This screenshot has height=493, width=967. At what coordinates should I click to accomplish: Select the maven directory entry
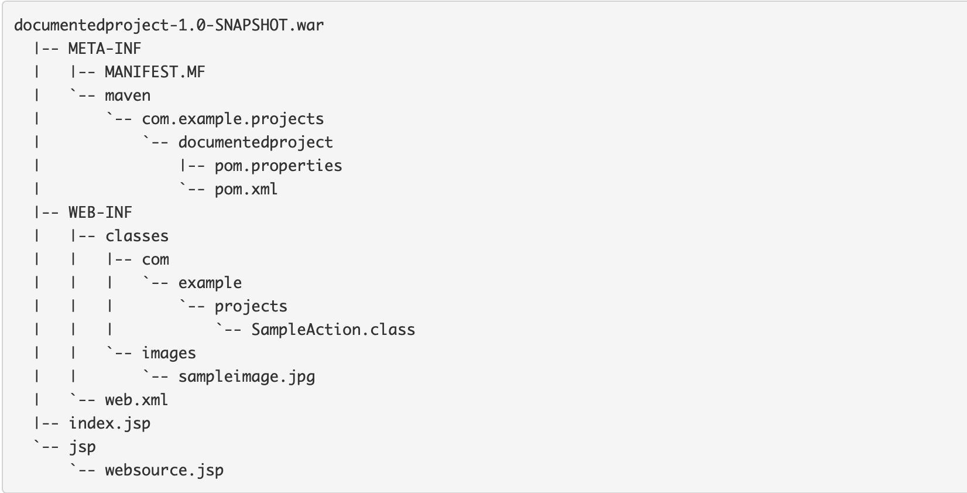pyautogui.click(x=128, y=95)
